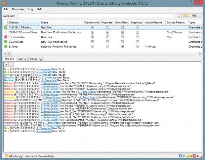
Task: Toggle Subdirectories checkbox for S:\Temp
Action: click(x=92, y=47)
